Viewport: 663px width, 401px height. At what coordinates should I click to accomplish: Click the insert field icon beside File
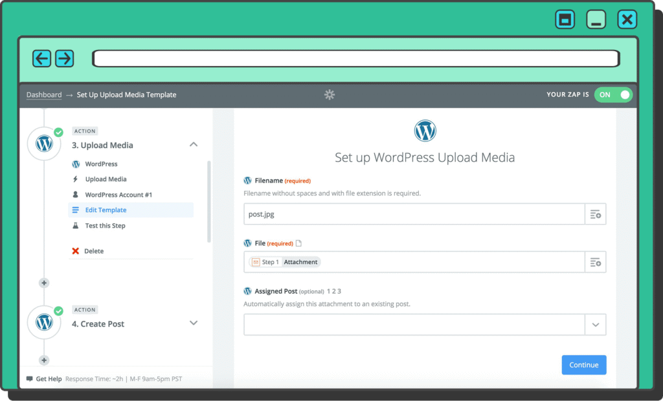click(596, 262)
